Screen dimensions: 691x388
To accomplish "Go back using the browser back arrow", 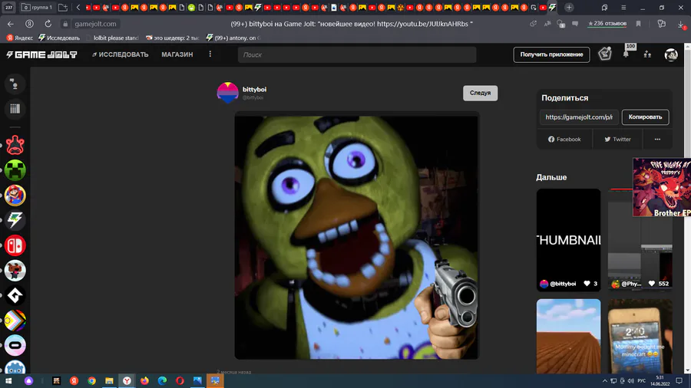I will [x=11, y=24].
